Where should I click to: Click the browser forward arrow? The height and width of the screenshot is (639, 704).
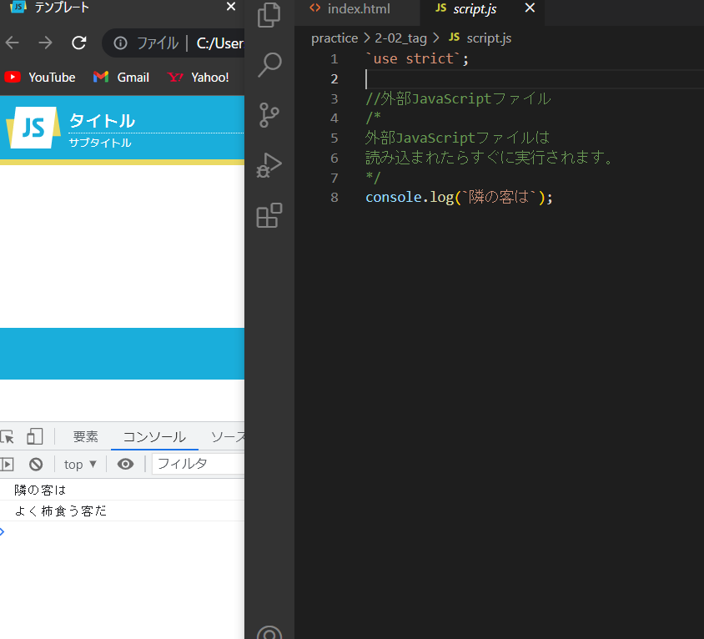pyautogui.click(x=45, y=43)
